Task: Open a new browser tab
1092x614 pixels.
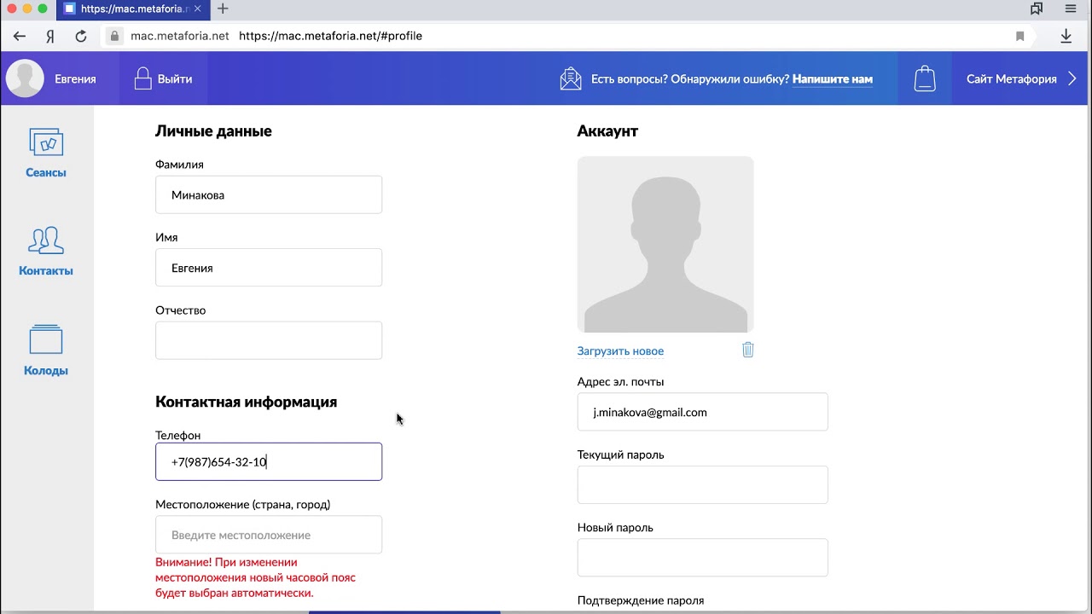Action: (x=223, y=9)
